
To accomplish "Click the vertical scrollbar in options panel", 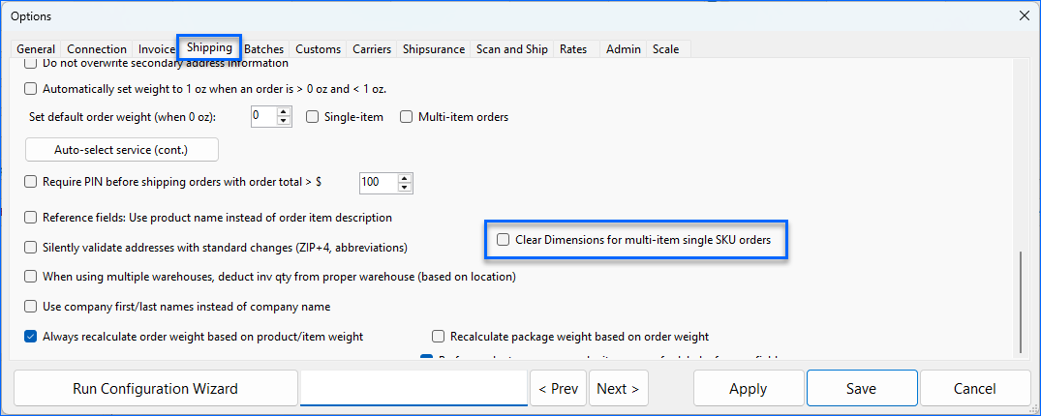I will coord(1017,300).
